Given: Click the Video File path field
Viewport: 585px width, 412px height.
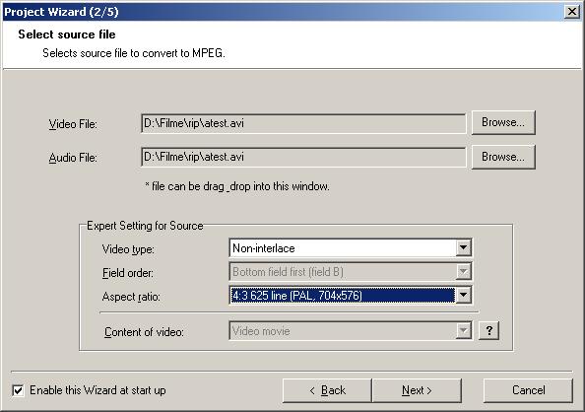Looking at the screenshot, I should (303, 123).
